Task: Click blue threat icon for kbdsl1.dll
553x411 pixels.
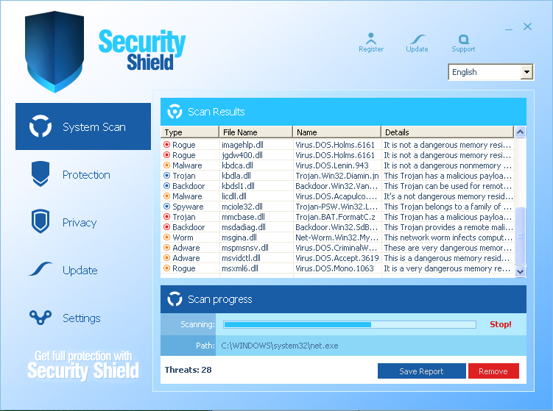Action: click(x=167, y=185)
